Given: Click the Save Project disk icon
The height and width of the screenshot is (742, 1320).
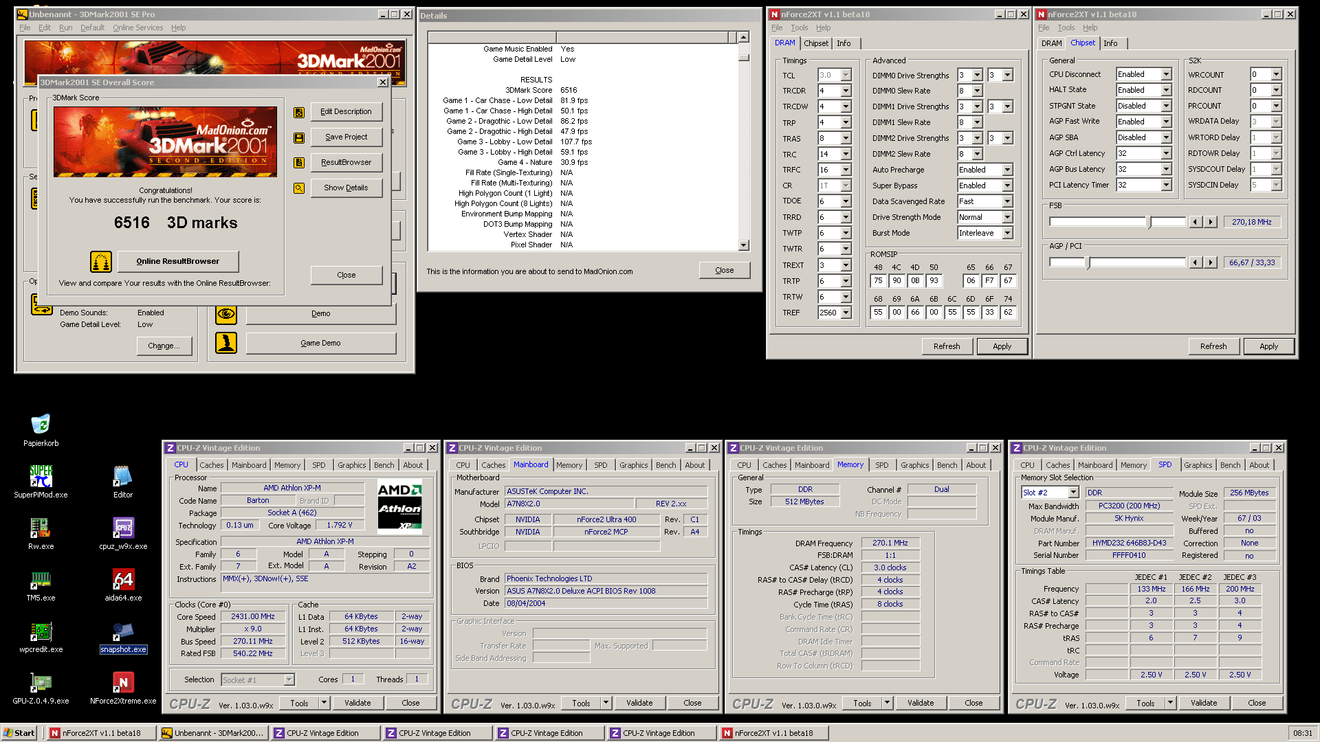Looking at the screenshot, I should (x=299, y=137).
